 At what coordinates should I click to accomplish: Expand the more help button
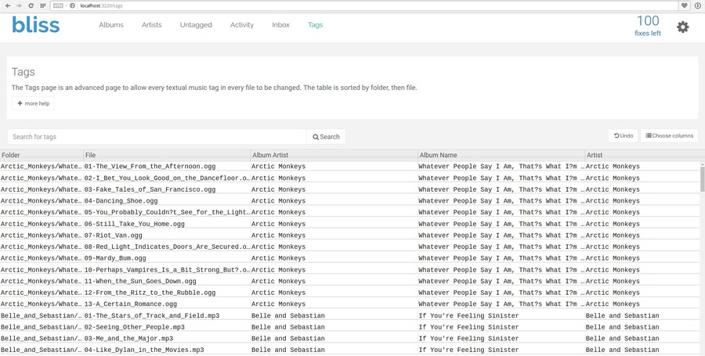click(33, 103)
